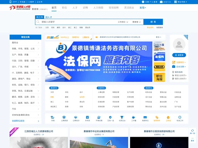Image resolution: width=198 pixels, height=148 pixels.
Task: Select the 找工作 search tab
Action: coord(40,17)
